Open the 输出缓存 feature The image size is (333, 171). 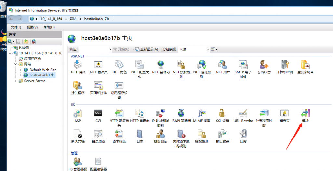click(x=222, y=136)
